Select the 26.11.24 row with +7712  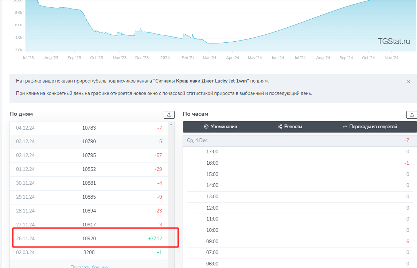[x=89, y=238]
